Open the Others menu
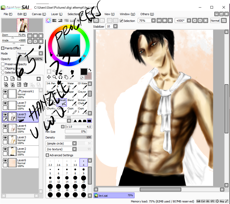230x204 pixels. click(147, 14)
